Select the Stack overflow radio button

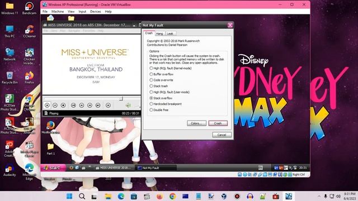[151, 98]
